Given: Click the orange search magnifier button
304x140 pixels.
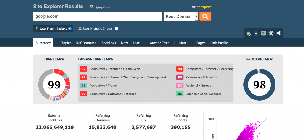Looking at the screenshot, I should (x=205, y=17).
